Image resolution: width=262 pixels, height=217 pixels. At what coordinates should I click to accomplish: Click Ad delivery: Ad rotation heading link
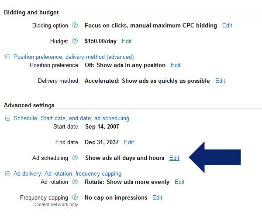[68, 173]
